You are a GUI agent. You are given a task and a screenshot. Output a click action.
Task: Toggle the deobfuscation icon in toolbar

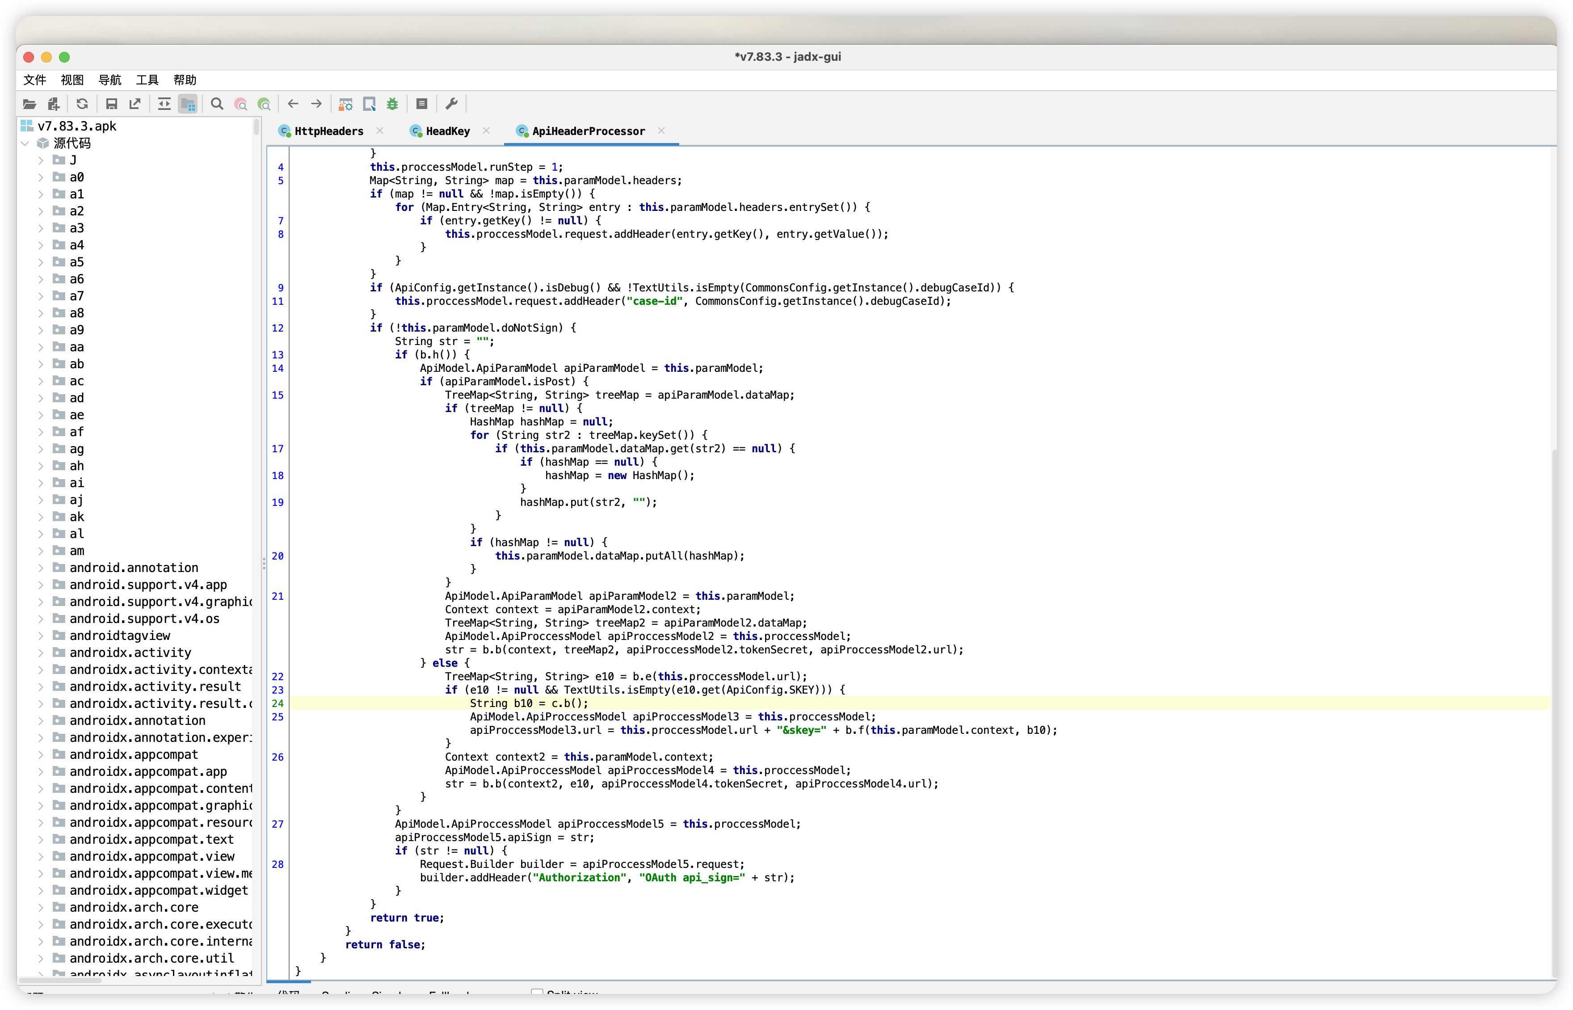pos(345,104)
